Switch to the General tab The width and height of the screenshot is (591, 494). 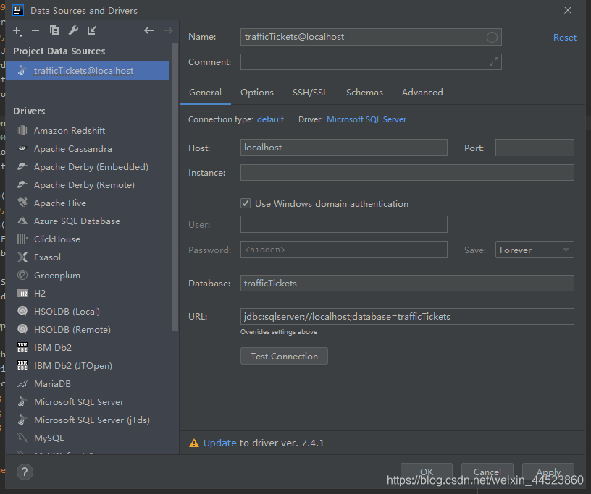click(205, 93)
